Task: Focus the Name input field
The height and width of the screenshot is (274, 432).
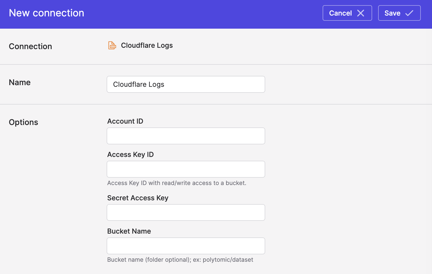Action: point(186,84)
